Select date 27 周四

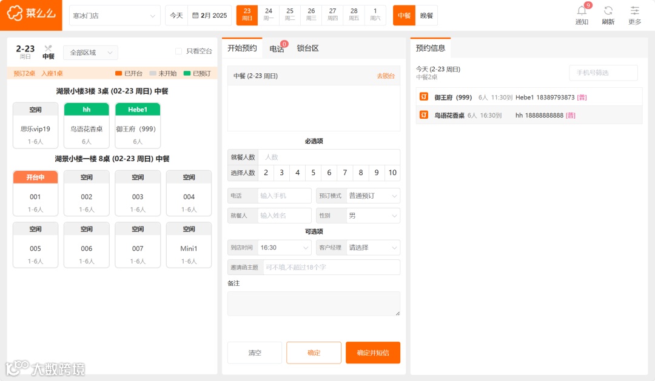pos(332,15)
